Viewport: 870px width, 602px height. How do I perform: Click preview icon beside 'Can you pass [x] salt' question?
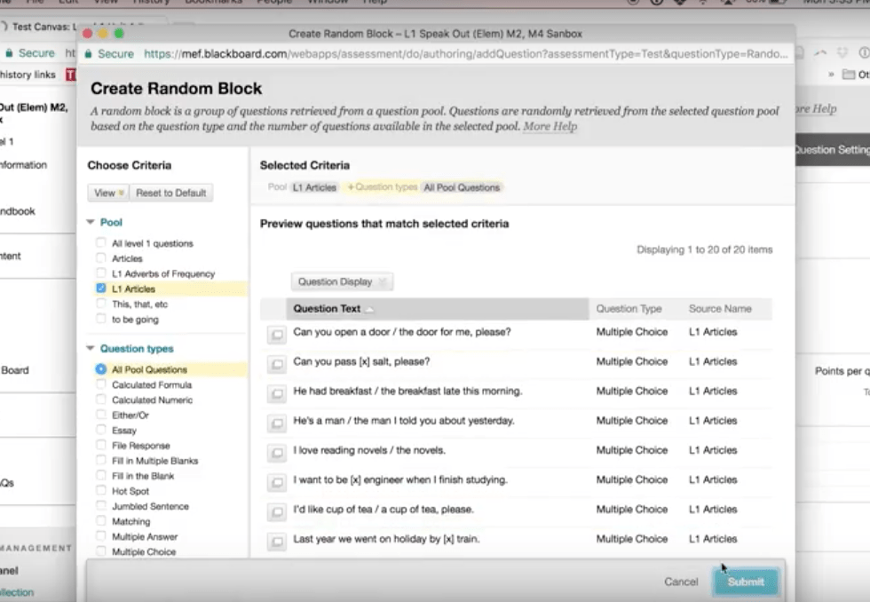point(277,363)
